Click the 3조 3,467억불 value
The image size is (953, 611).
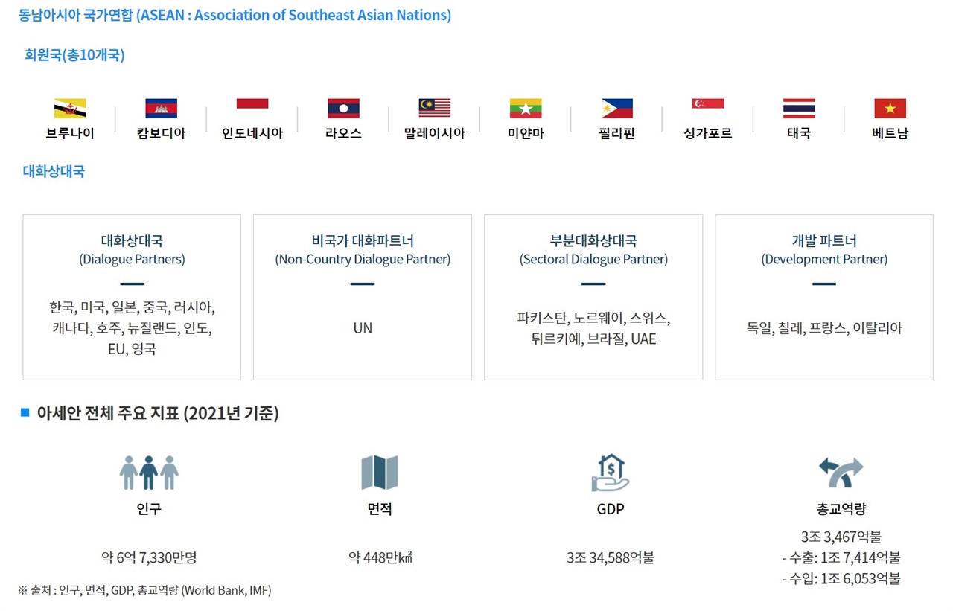(841, 537)
